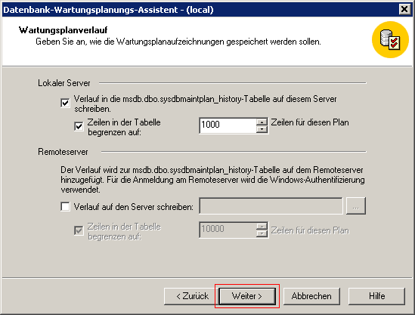Screen dimensions: 415x315
Task: Toggle local Zeilen in der Tabelle begrenzen checkbox
Action: [79, 126]
